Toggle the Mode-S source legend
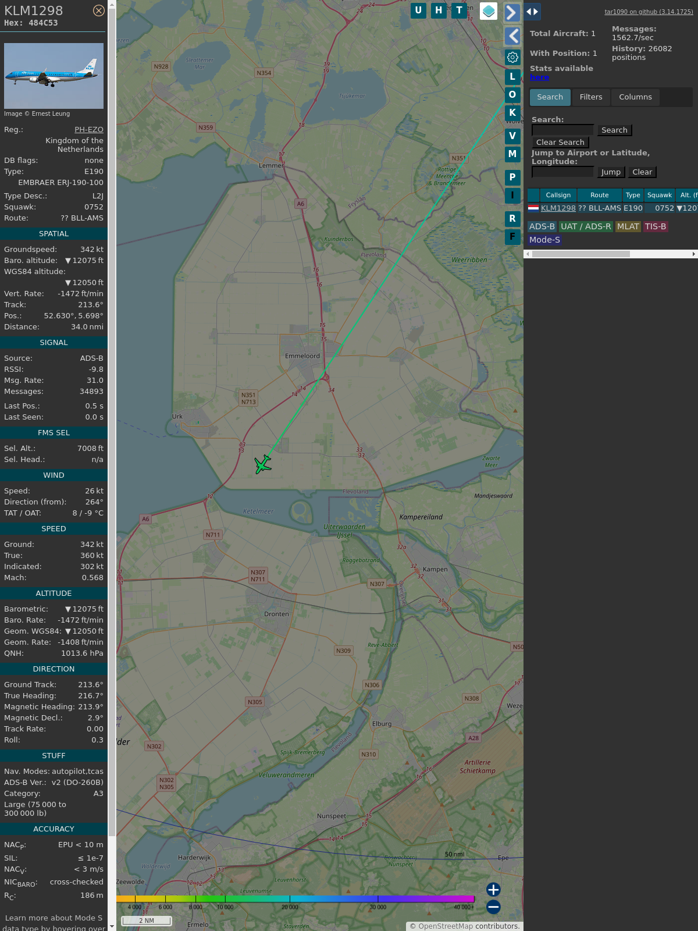 click(544, 240)
